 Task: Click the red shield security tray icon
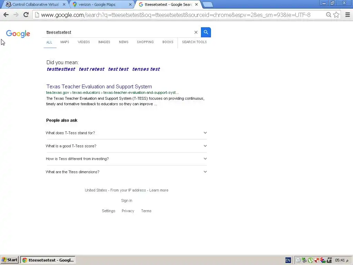pyautogui.click(x=316, y=260)
